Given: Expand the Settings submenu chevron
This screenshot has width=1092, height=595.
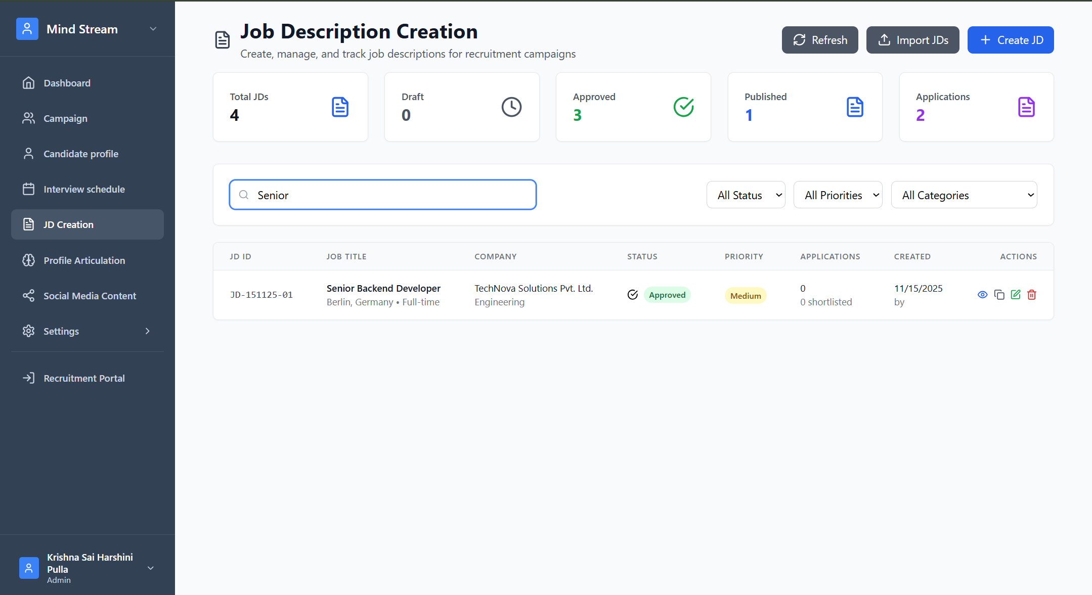Looking at the screenshot, I should tap(148, 331).
